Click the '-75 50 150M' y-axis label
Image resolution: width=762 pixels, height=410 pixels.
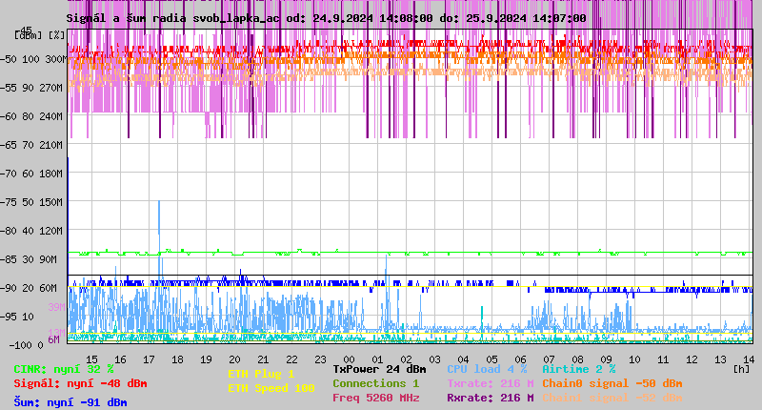(x=31, y=202)
